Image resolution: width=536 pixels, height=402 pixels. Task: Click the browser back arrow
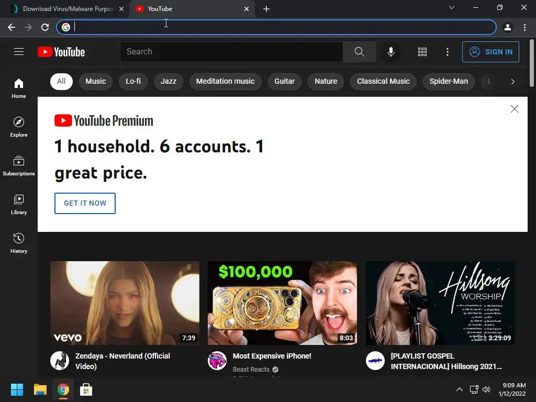coord(12,27)
